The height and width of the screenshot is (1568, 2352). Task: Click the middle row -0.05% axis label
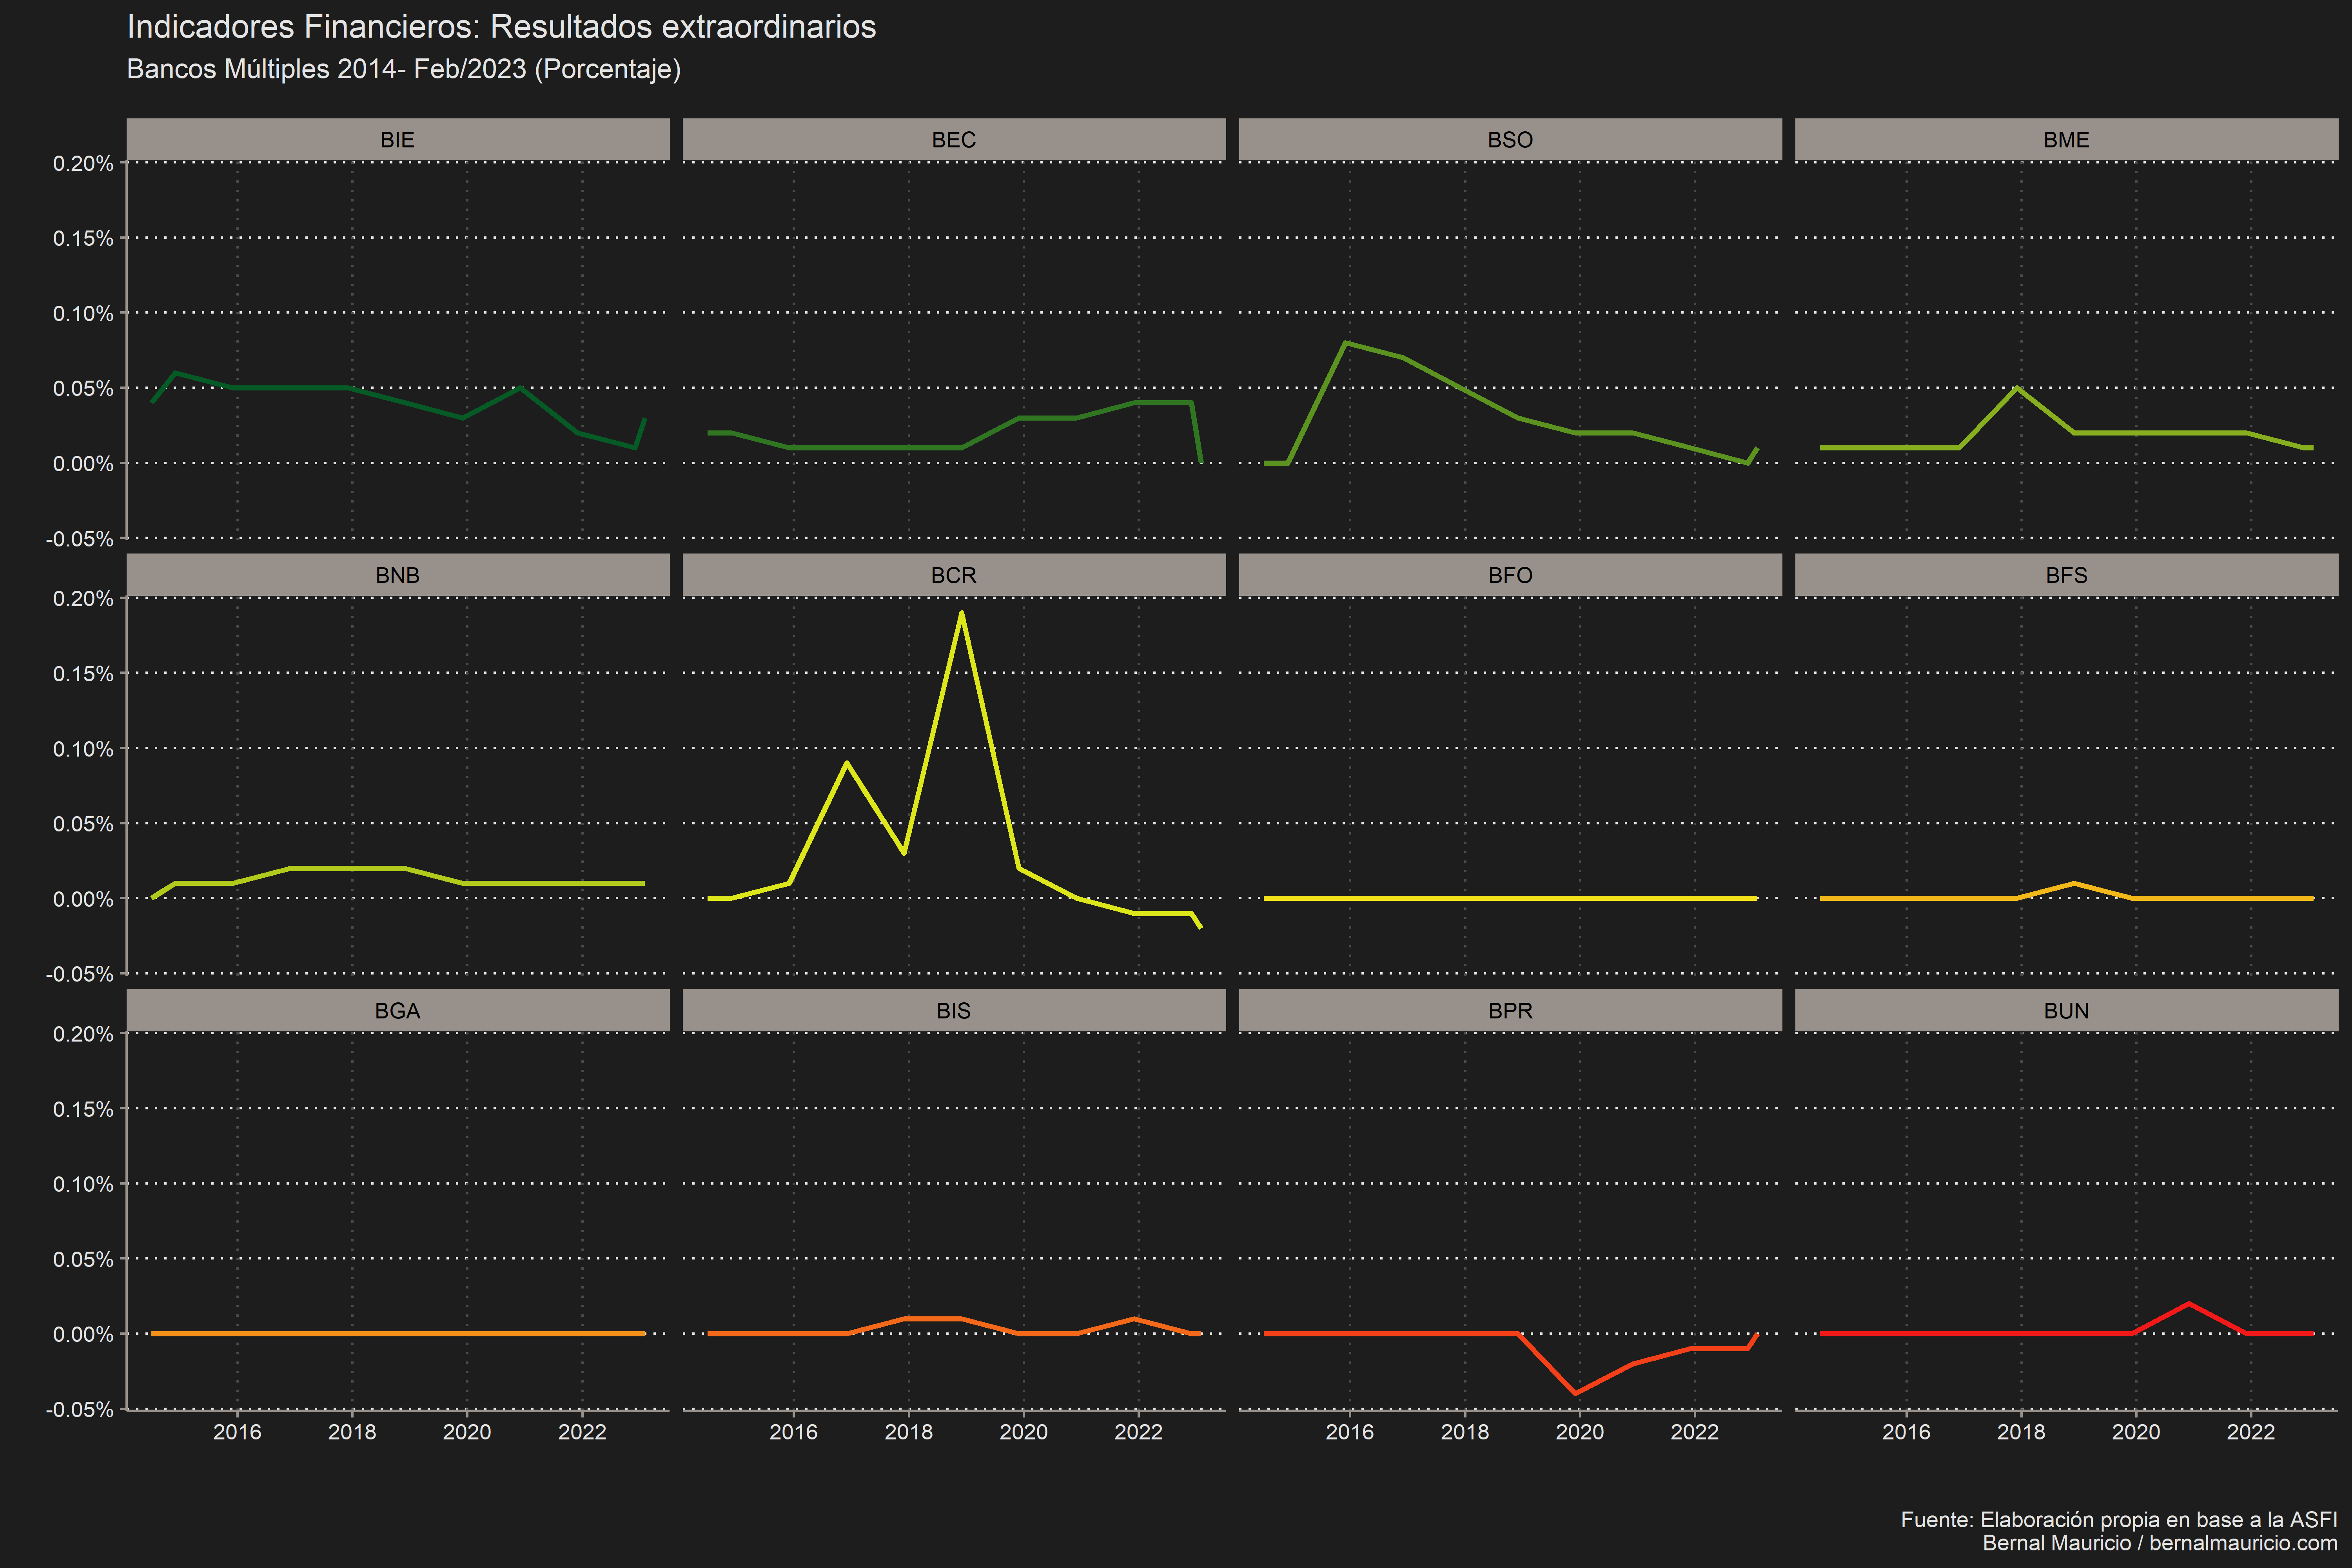tap(80, 974)
